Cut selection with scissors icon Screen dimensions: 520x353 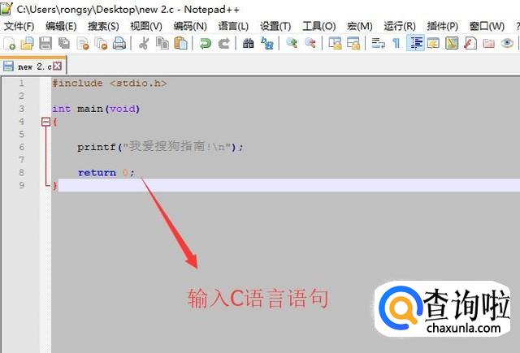pyautogui.click(x=144, y=43)
